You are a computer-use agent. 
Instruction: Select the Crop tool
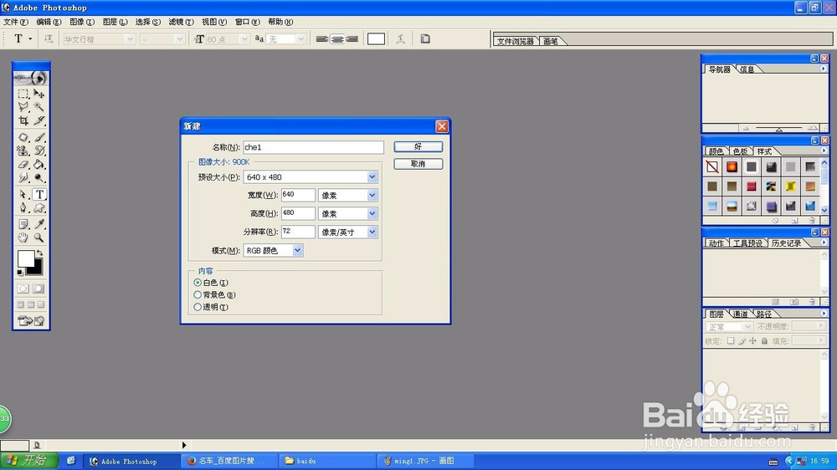coord(23,121)
